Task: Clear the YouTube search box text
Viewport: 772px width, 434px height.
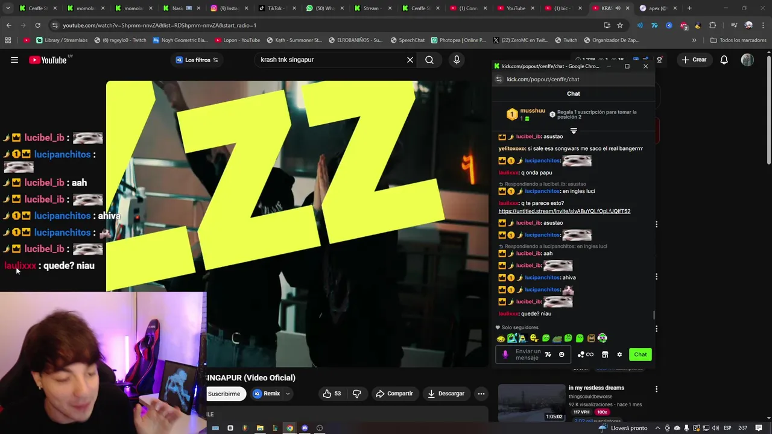Action: coord(410,60)
